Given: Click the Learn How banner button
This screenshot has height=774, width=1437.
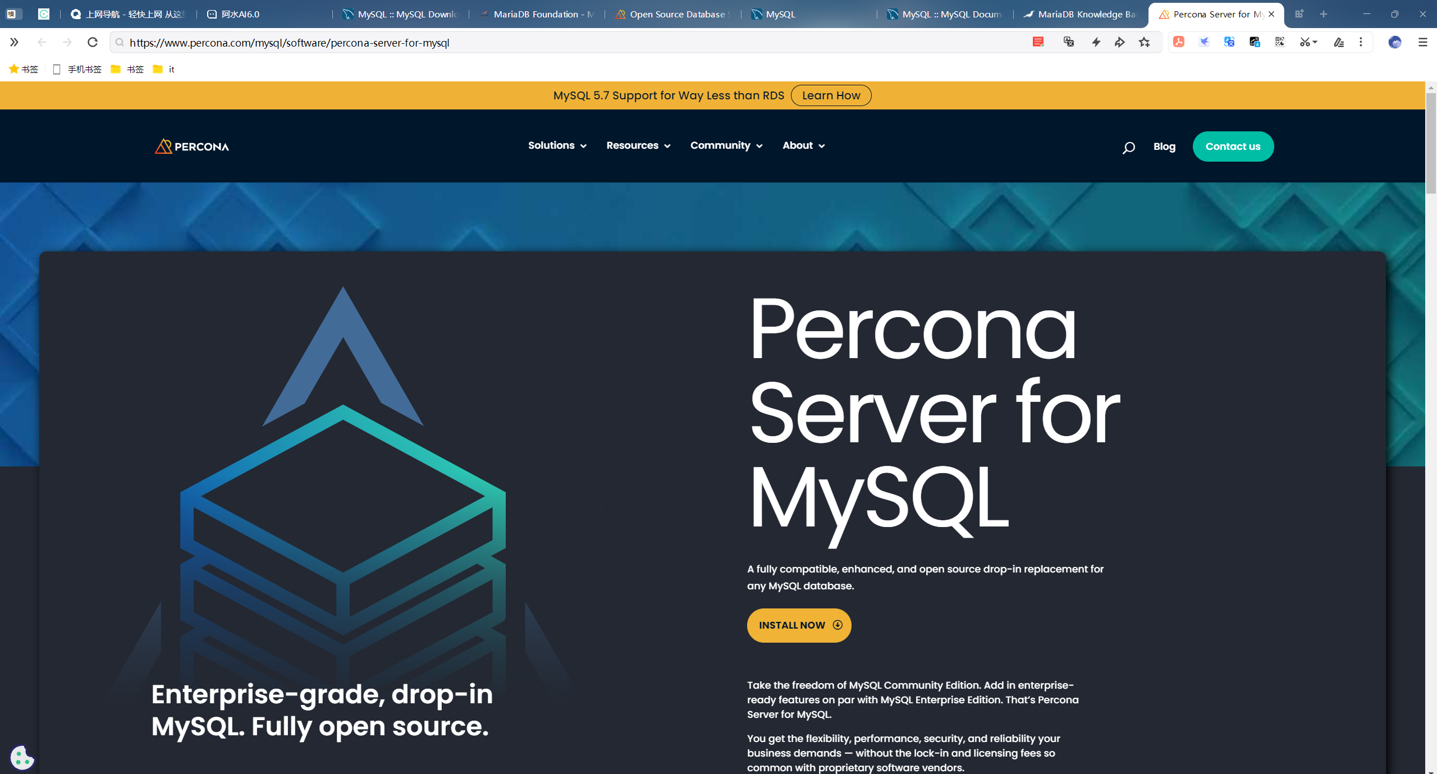Looking at the screenshot, I should (831, 95).
